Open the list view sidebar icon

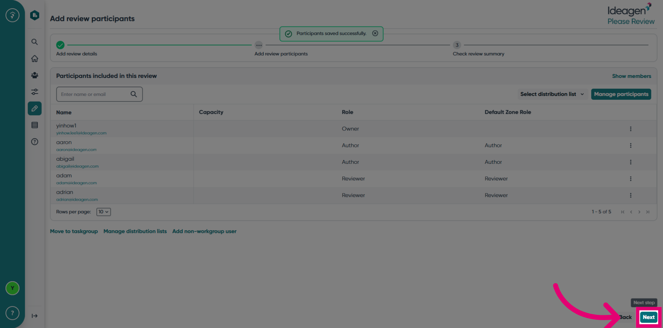35,125
